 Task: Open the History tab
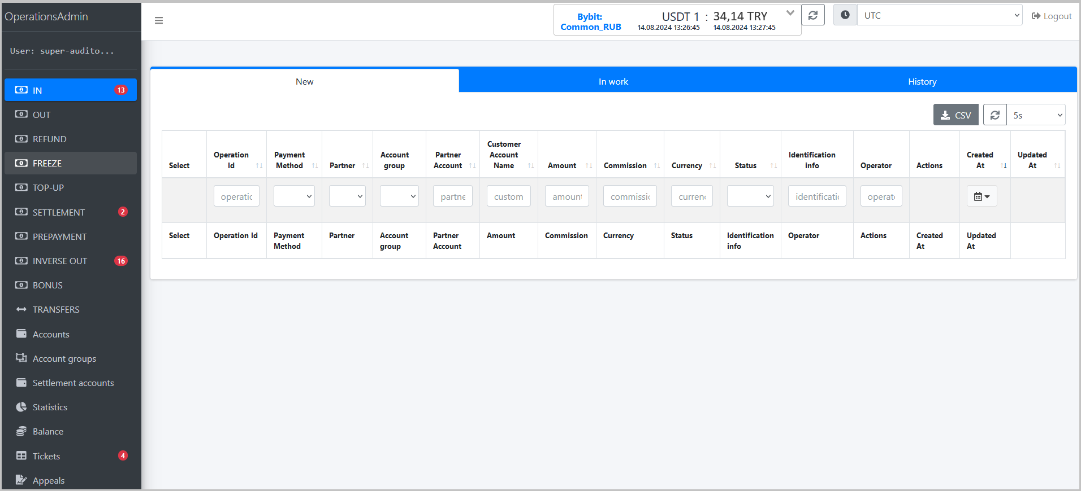coord(922,82)
